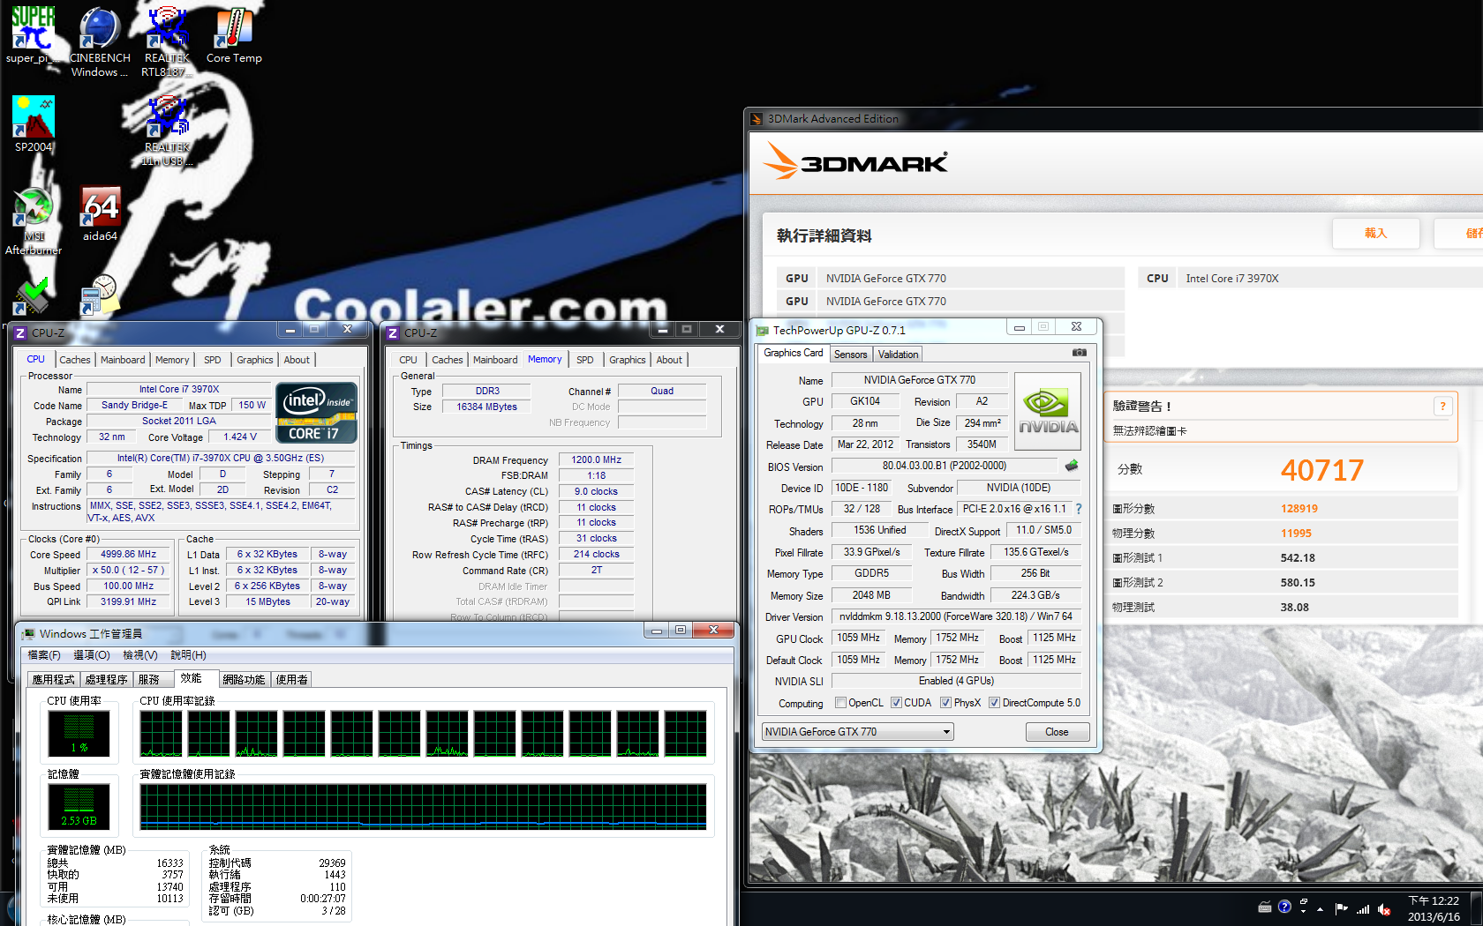Open SP2004 desktop shortcut
This screenshot has height=926, width=1483.
34,124
